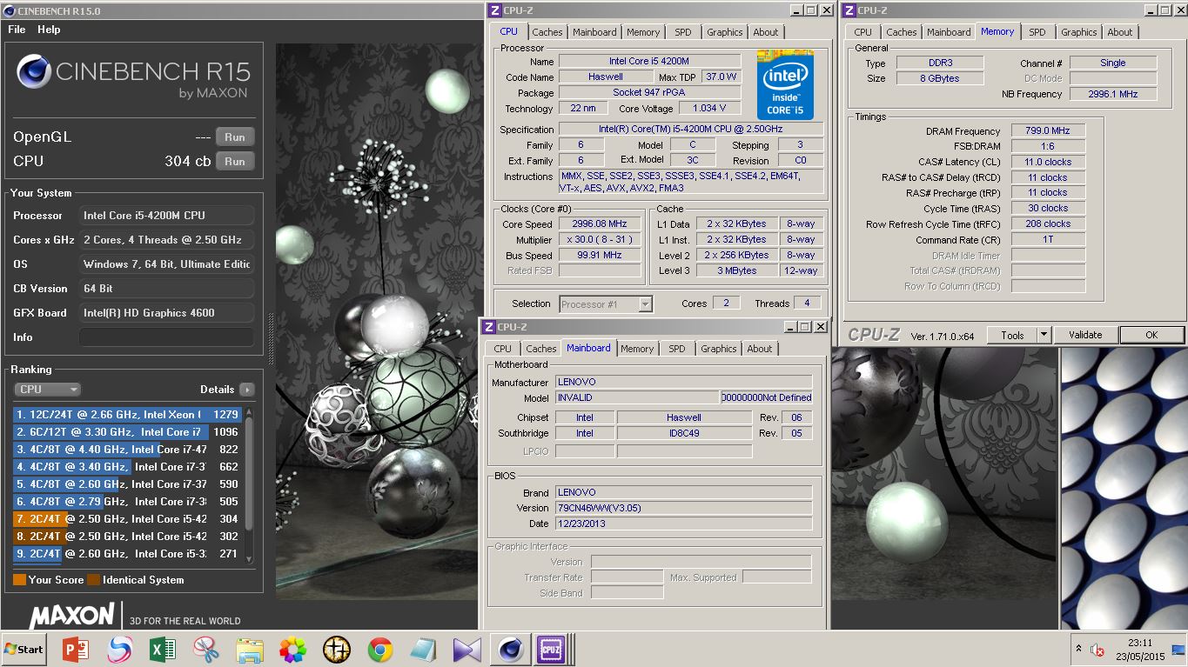Viewport: 1188px width, 667px height.
Task: Switch to CPU-Z taskbar icon
Action: [x=551, y=650]
